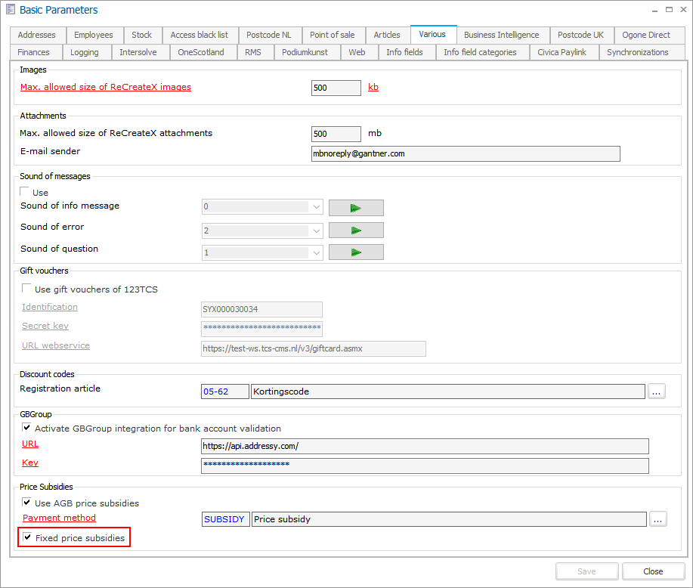Click the Close button
Screen dimensions: 693x588
(x=653, y=571)
